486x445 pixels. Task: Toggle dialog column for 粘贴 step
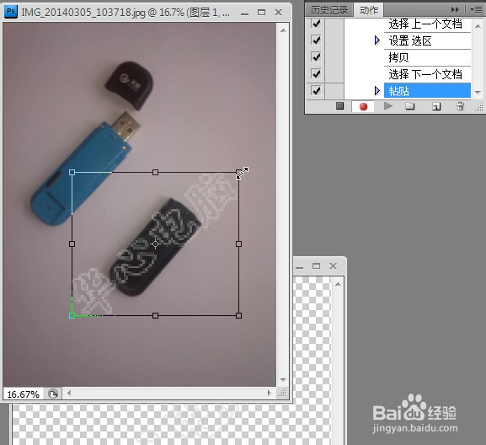point(334,90)
